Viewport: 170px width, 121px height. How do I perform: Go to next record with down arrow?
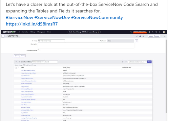click(165, 36)
